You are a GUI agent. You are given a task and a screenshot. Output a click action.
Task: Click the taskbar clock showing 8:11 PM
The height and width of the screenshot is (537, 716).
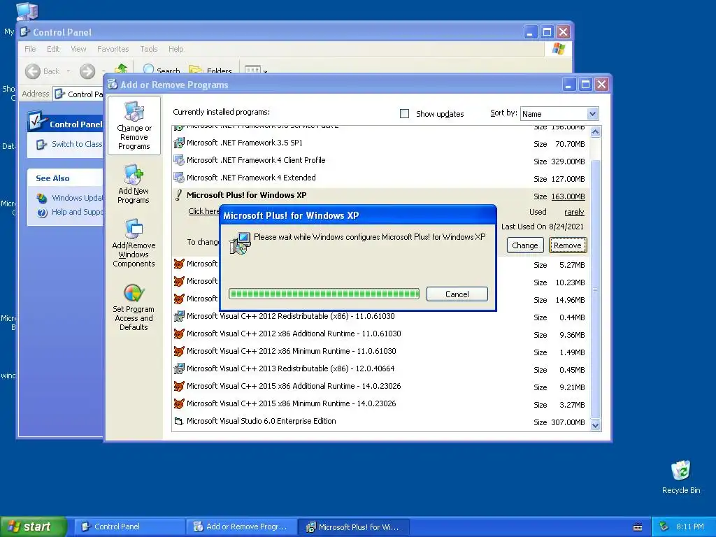(x=690, y=527)
